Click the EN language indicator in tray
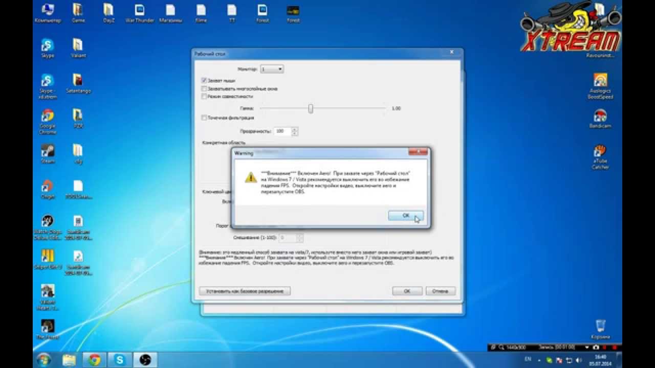655x368 pixels. (528, 359)
